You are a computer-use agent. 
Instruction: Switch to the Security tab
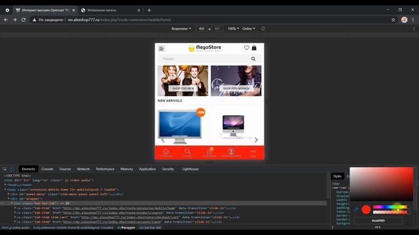click(168, 169)
